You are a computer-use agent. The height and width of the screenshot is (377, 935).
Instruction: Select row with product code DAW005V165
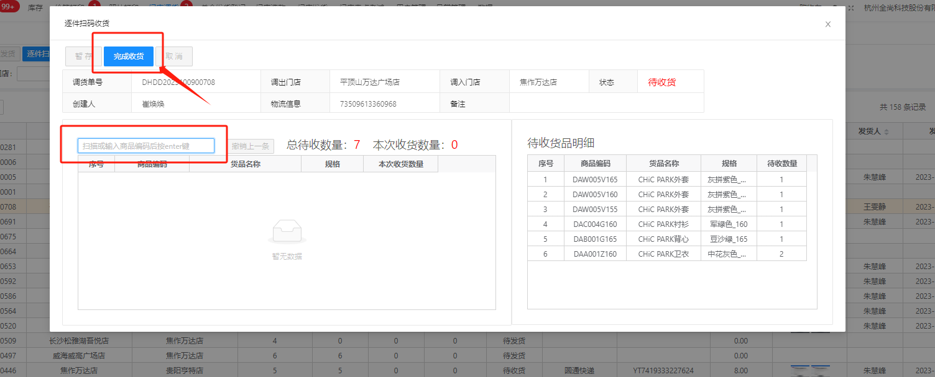(x=595, y=180)
